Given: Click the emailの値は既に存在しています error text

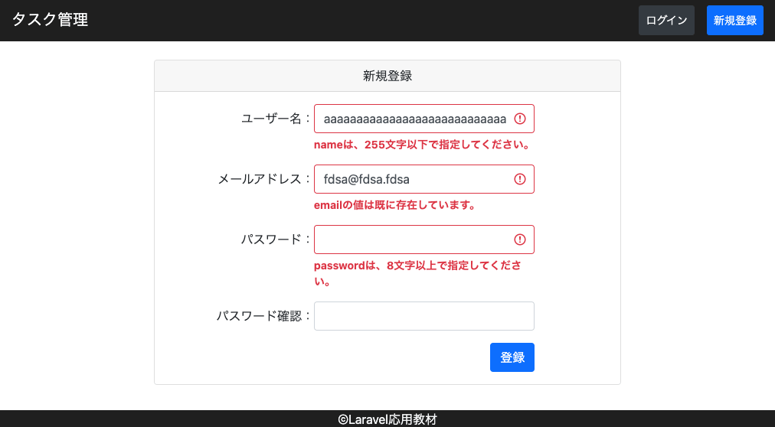Looking at the screenshot, I should point(395,205).
